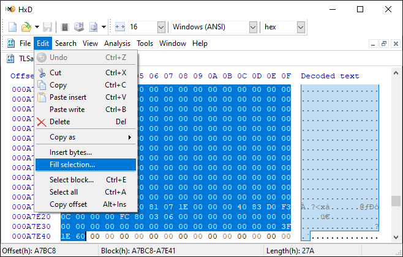The width and height of the screenshot is (403, 257).
Task: Click the scroll up arrow of hex view
Action: (396, 73)
